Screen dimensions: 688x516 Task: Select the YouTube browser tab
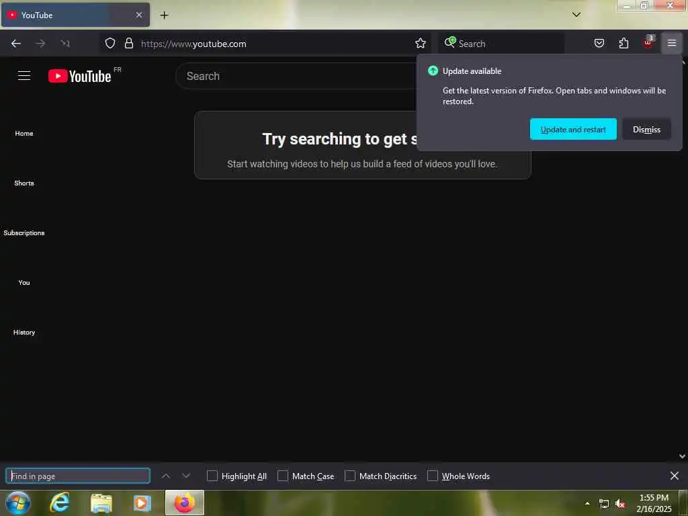(75, 15)
